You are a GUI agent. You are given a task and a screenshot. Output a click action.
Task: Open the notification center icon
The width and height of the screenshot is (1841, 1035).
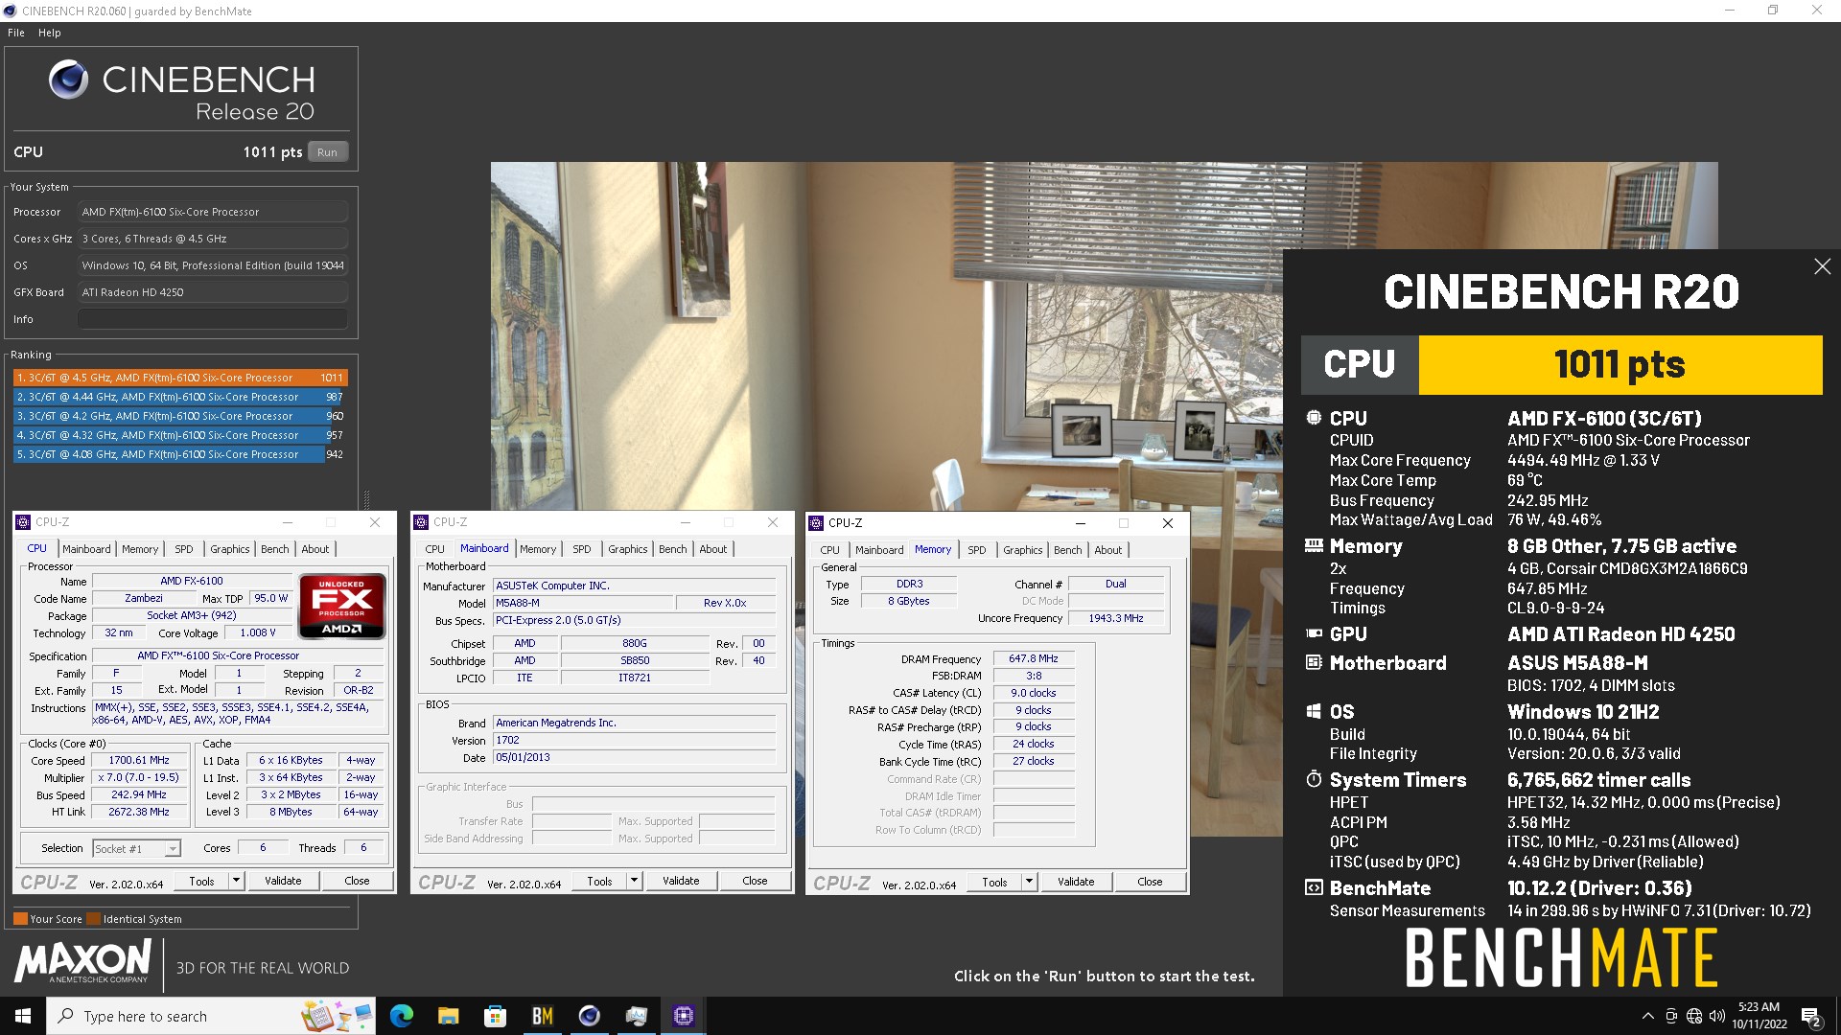point(1811,1016)
